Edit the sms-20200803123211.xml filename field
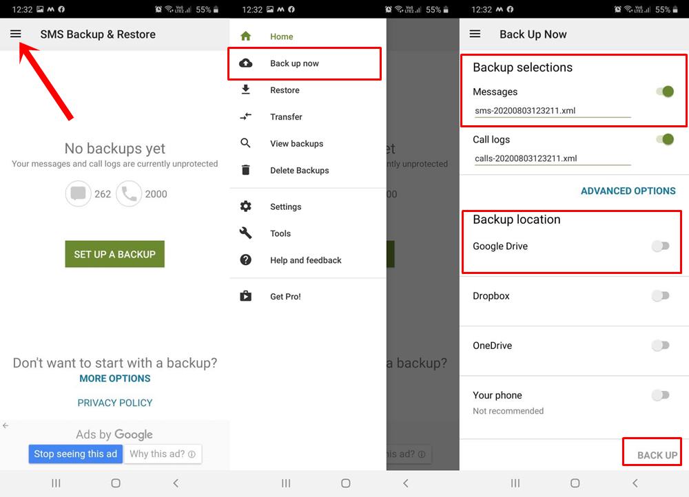The height and width of the screenshot is (497, 689). coord(553,111)
